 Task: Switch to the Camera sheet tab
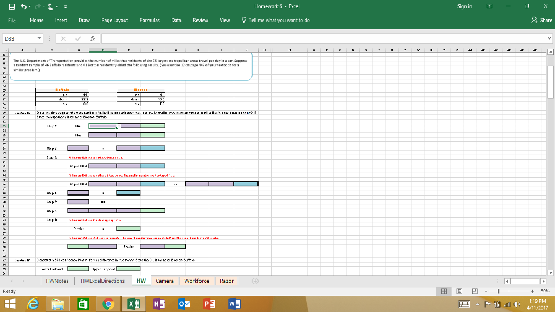pos(165,281)
